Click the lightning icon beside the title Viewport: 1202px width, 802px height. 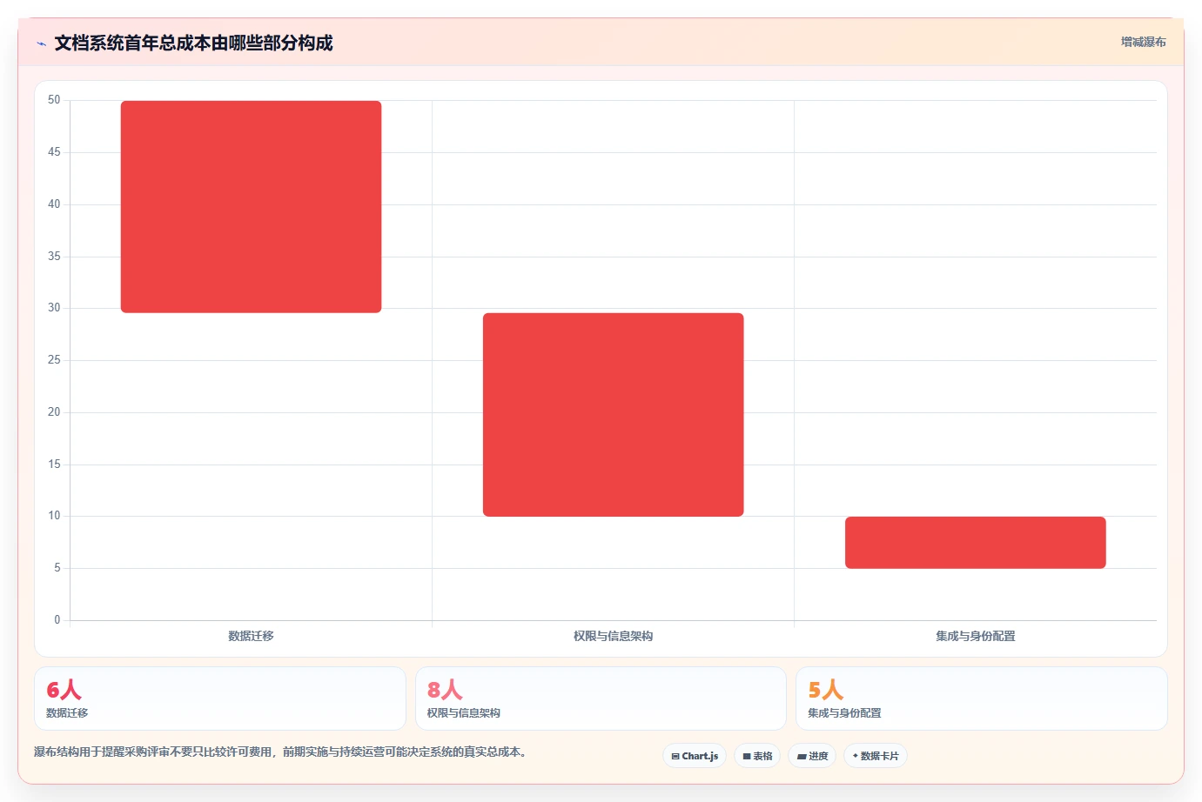41,43
